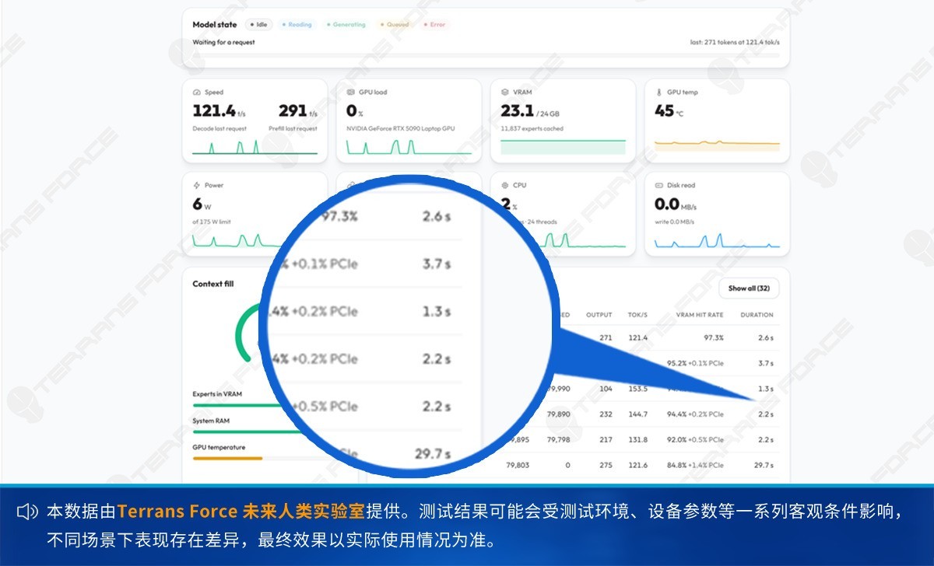Screen dimensions: 934x566
Task: Click the 'Context fill' heading
Action: [212, 284]
